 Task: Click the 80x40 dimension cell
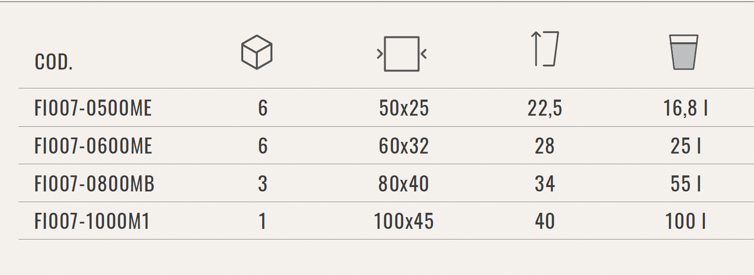404,184
